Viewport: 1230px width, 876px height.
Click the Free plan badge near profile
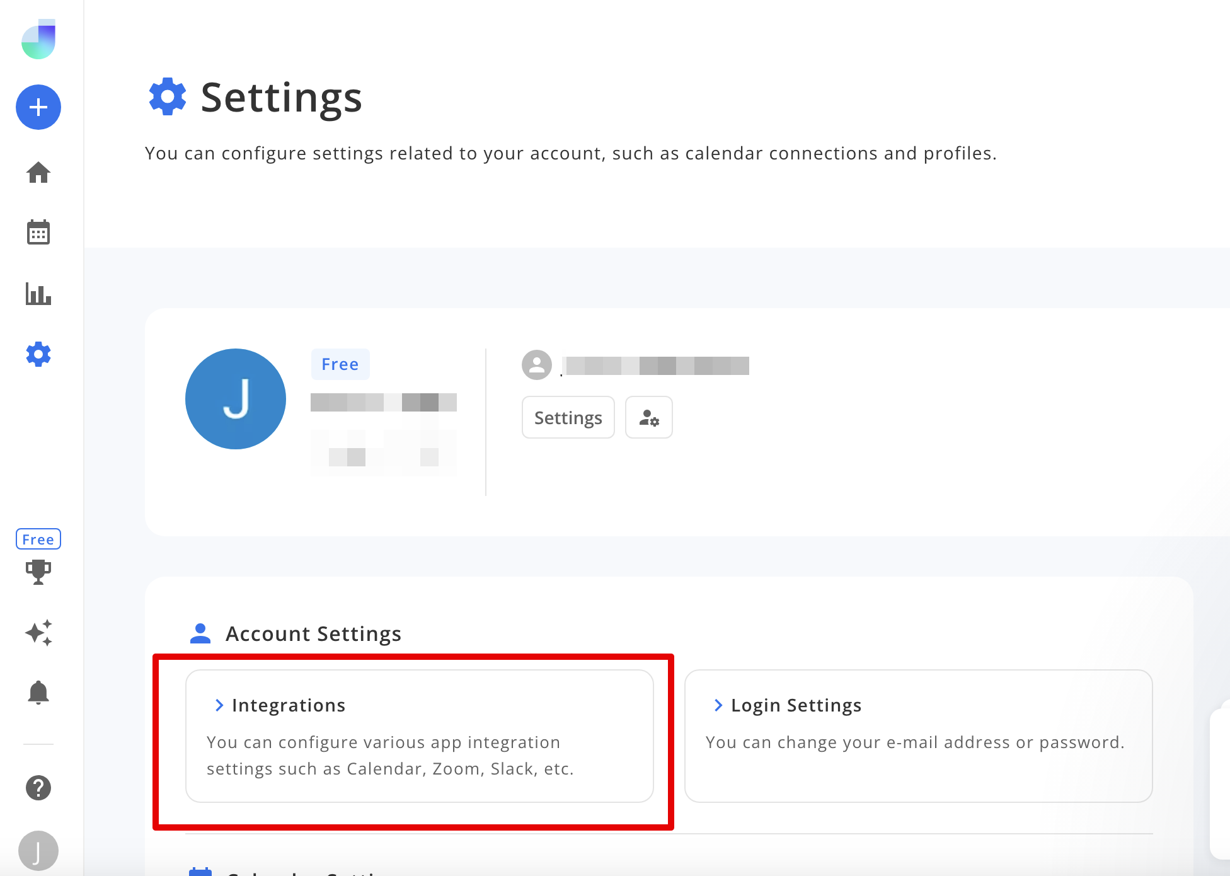click(340, 364)
